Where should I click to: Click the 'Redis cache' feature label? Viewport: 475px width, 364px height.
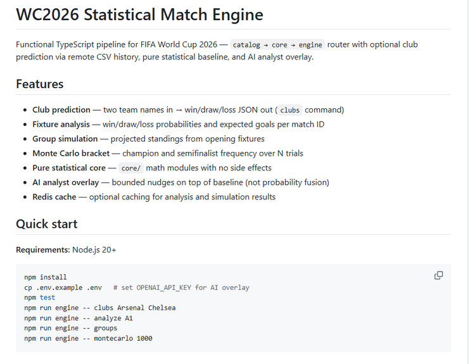click(x=54, y=197)
